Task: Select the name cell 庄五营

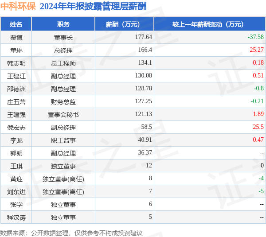Action: tap(16, 102)
